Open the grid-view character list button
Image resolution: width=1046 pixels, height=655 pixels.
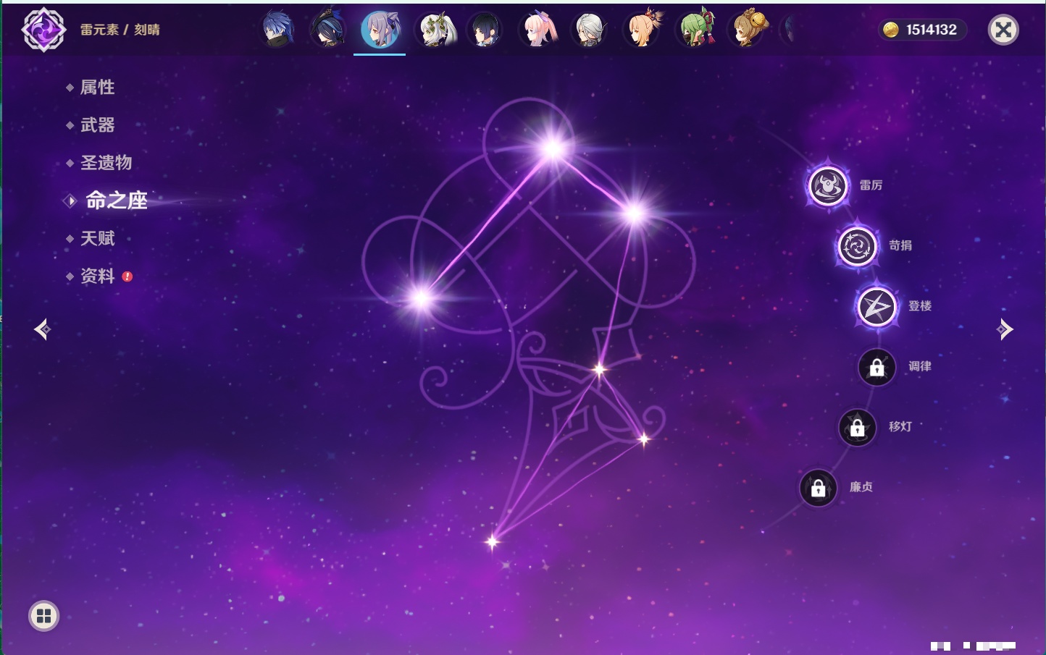coord(43,616)
